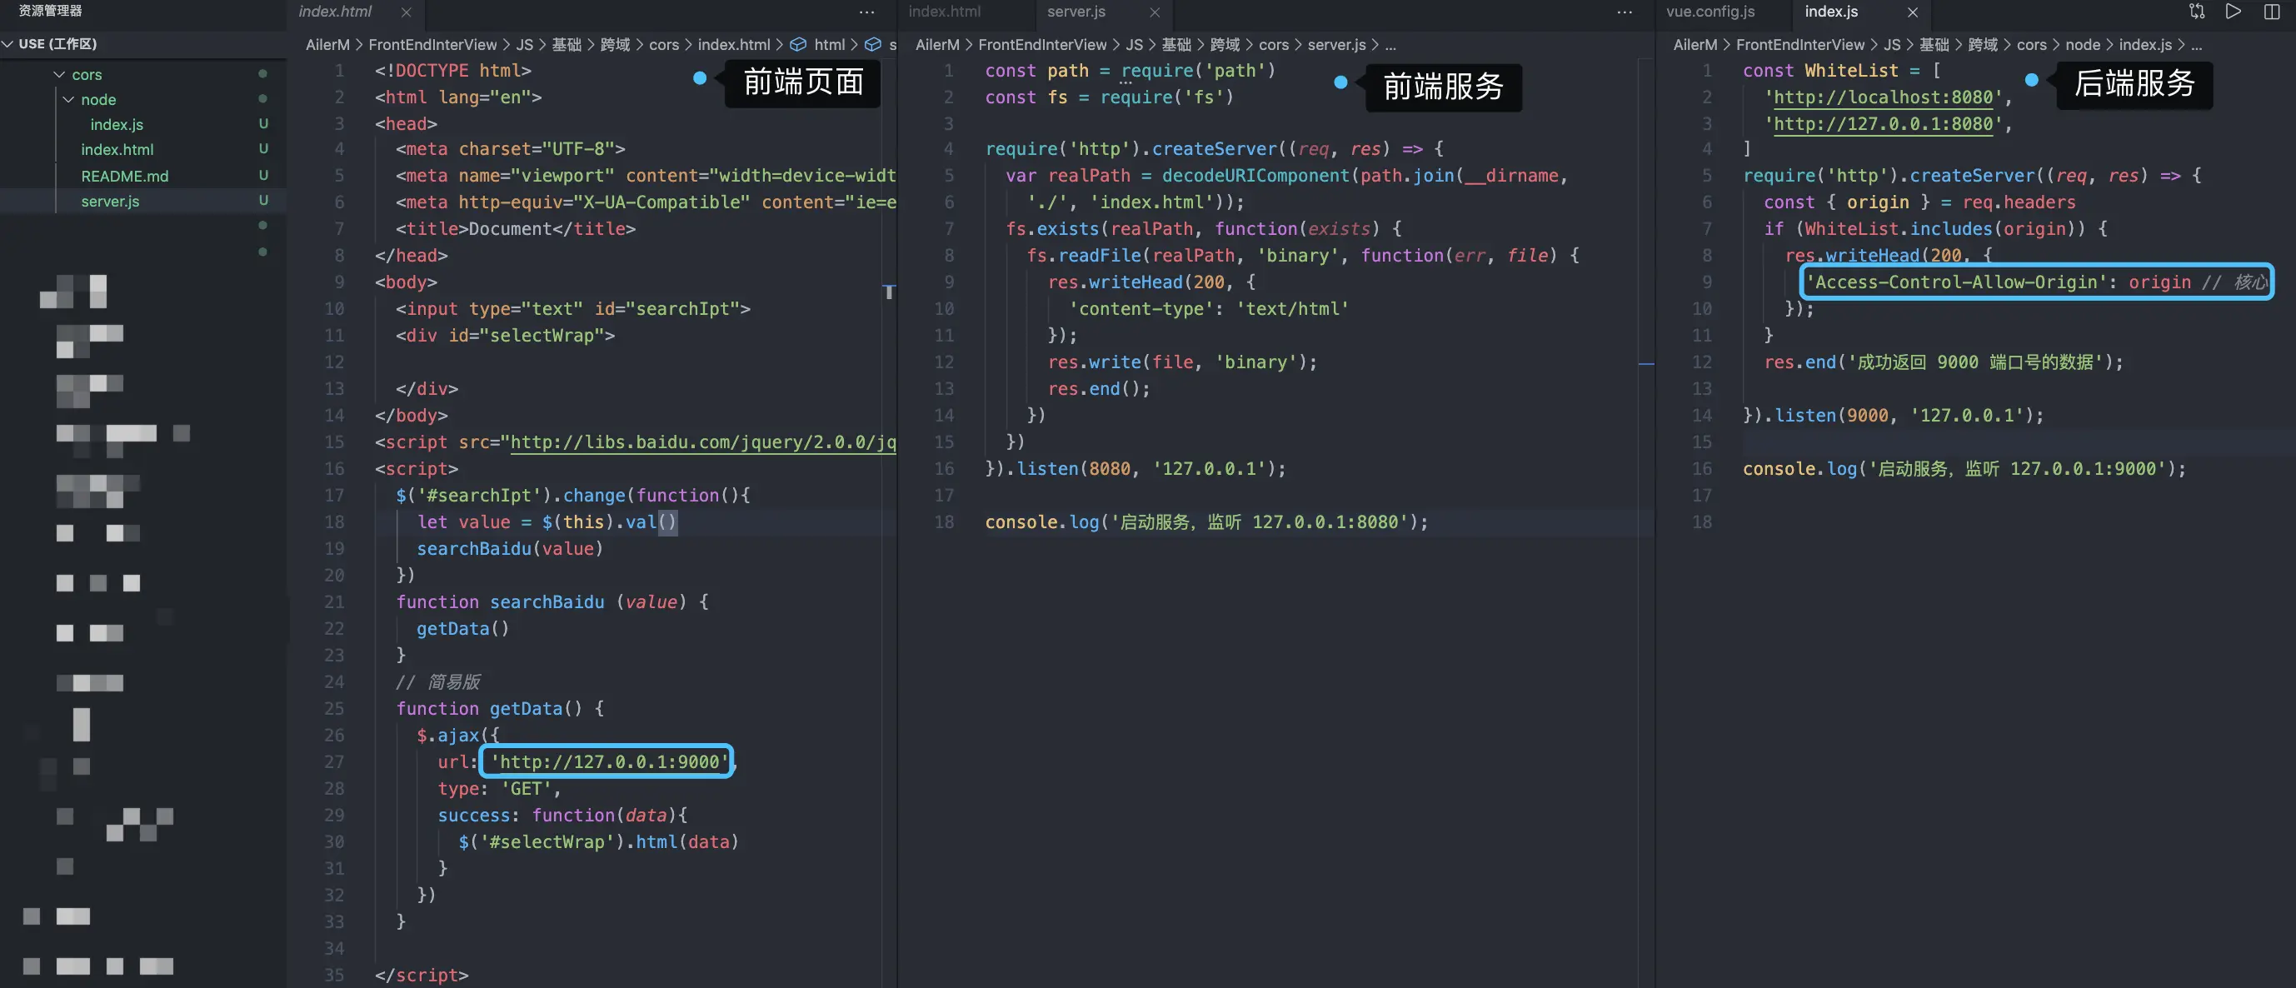Close the index.js tab

[1912, 12]
